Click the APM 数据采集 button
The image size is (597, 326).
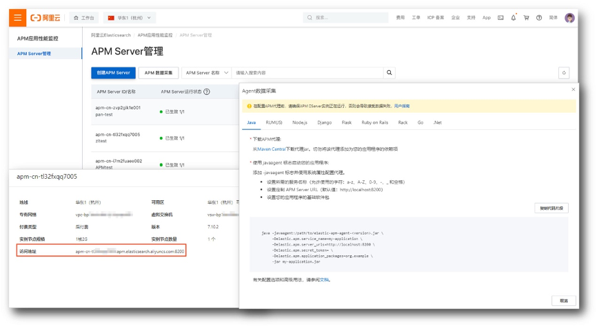159,73
